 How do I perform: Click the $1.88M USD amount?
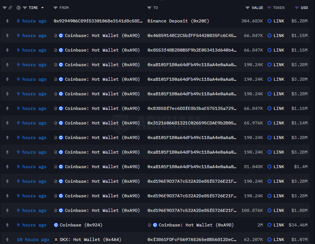pos(299,210)
